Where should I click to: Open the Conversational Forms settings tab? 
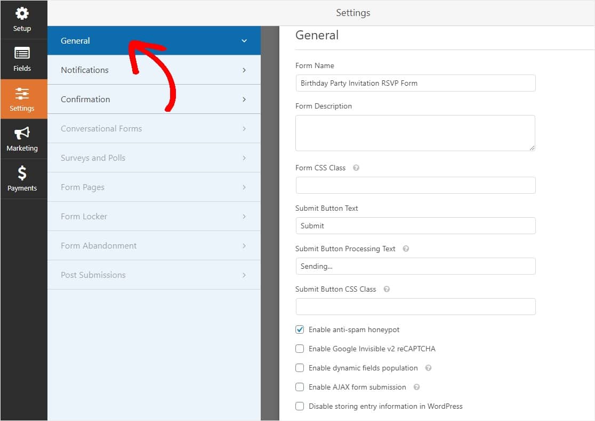pyautogui.click(x=101, y=128)
